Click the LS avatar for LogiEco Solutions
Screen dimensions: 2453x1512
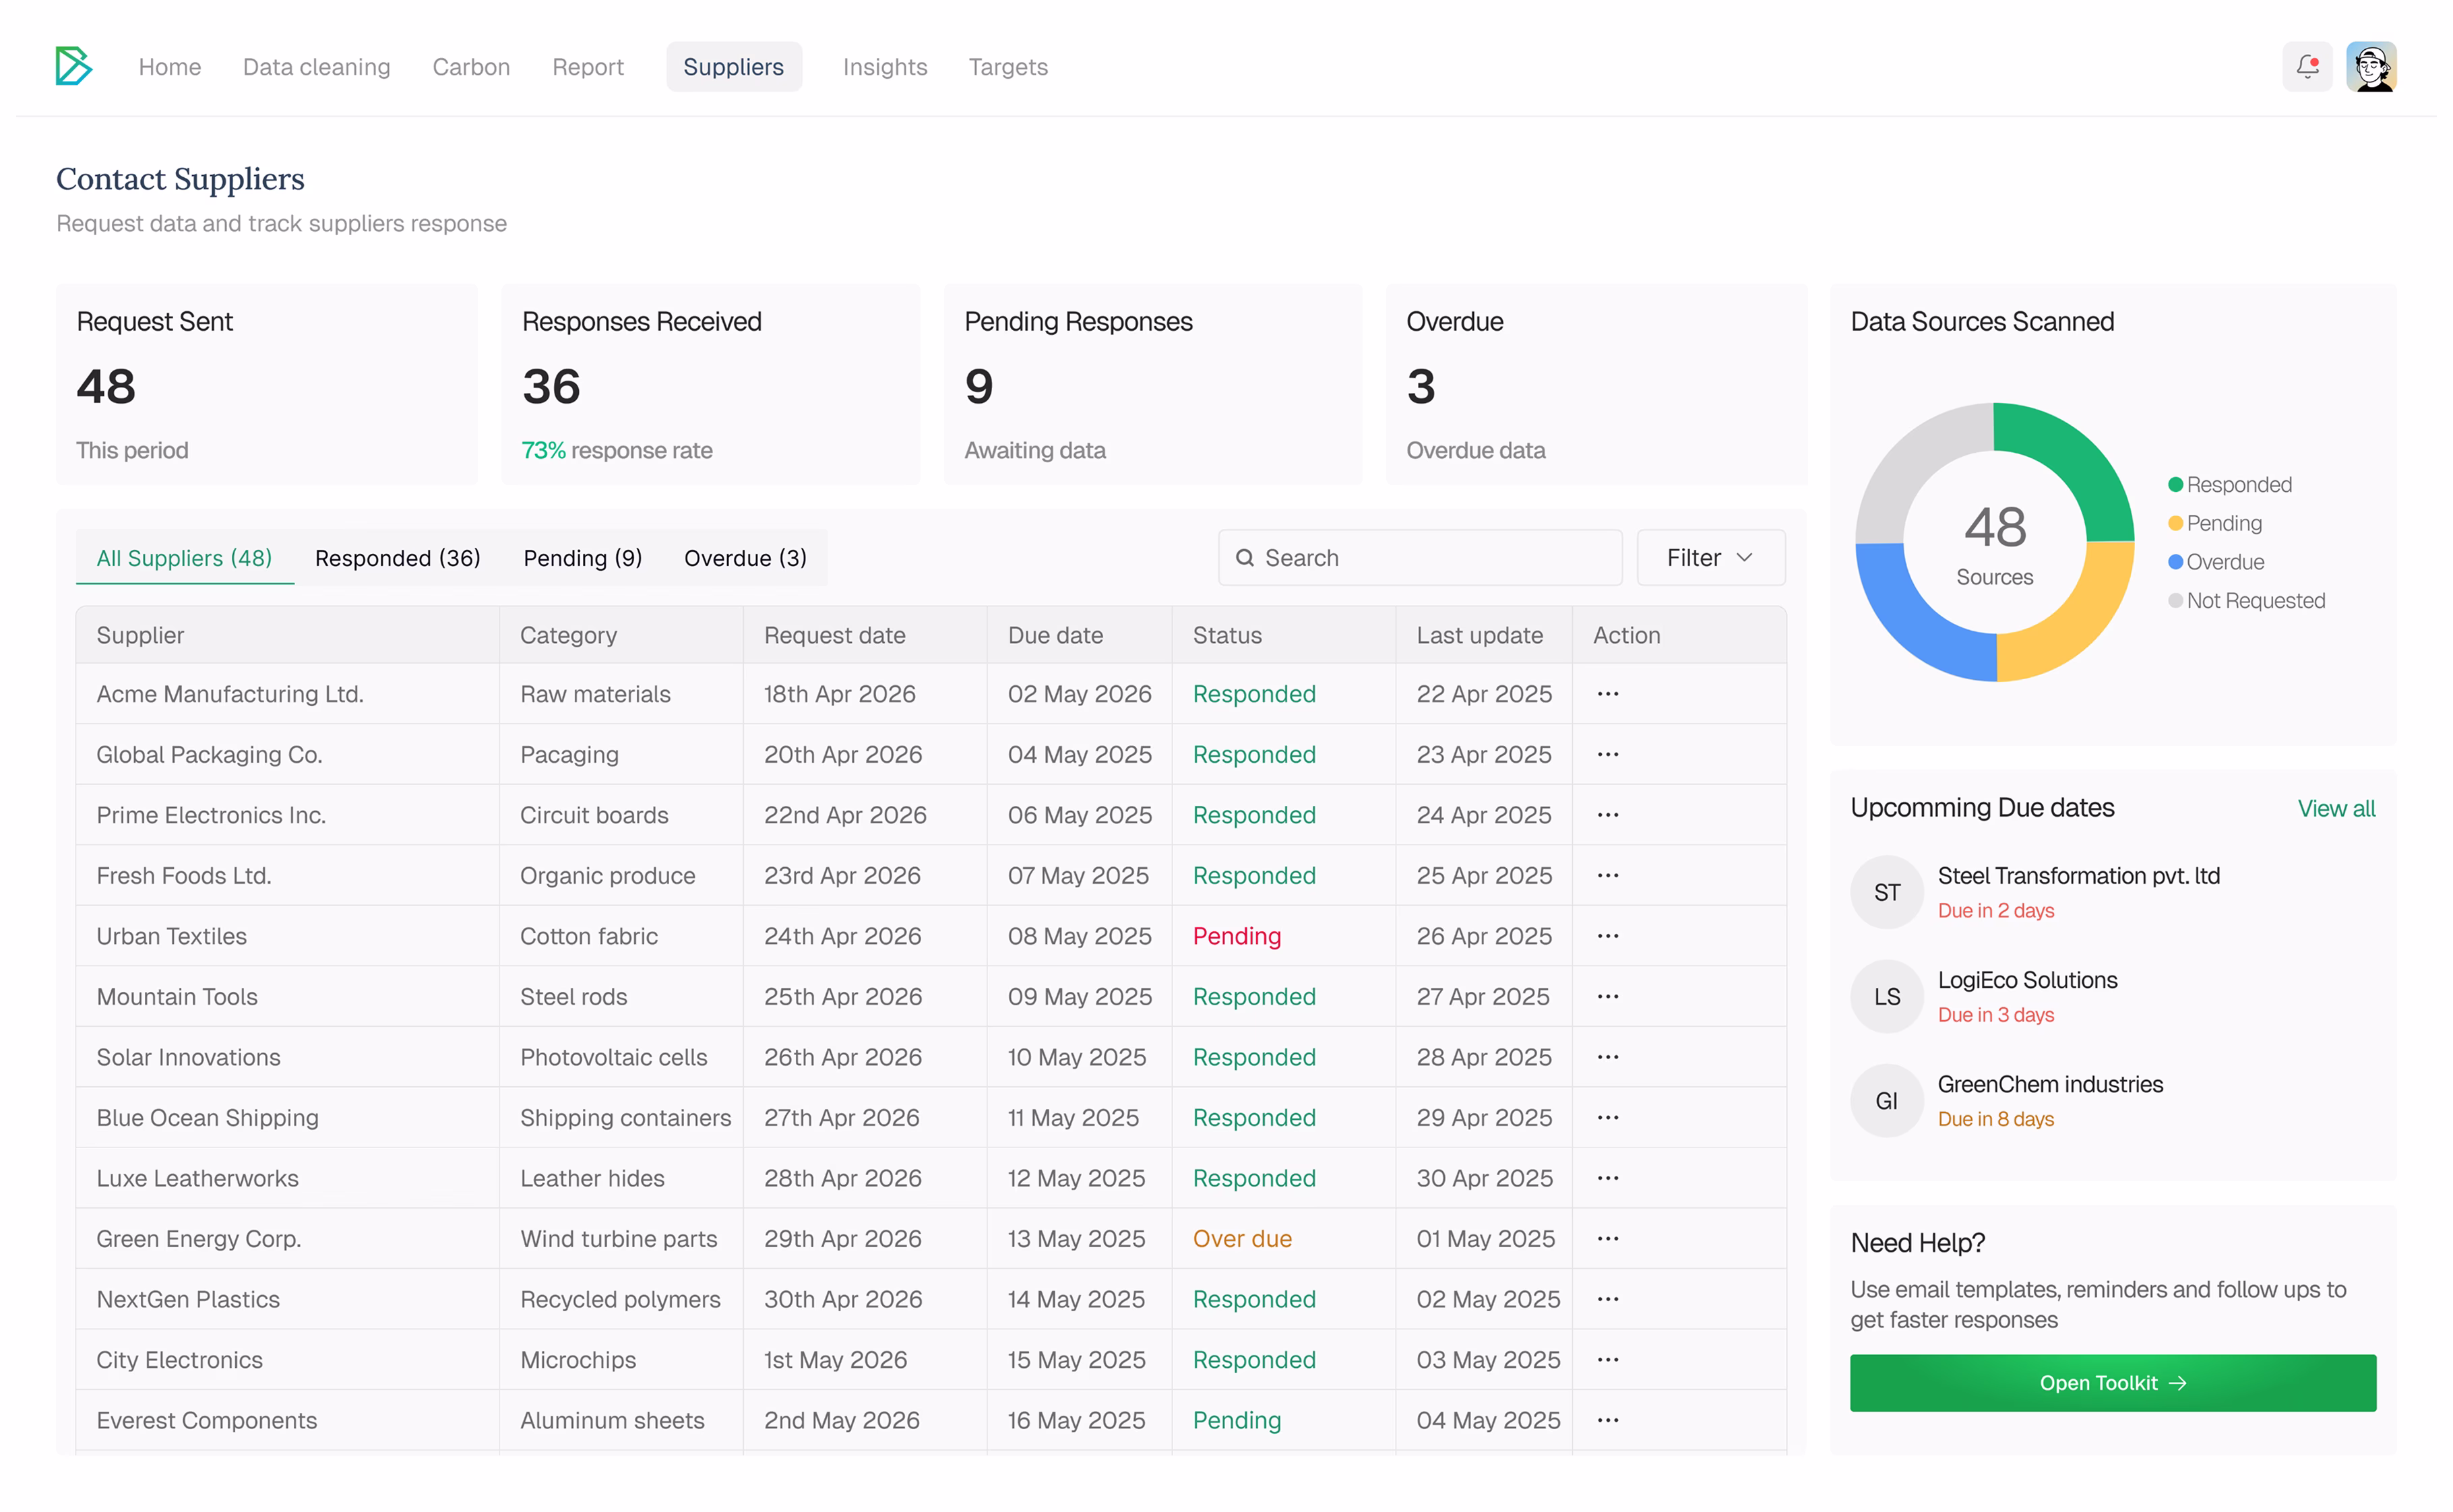click(x=1886, y=996)
